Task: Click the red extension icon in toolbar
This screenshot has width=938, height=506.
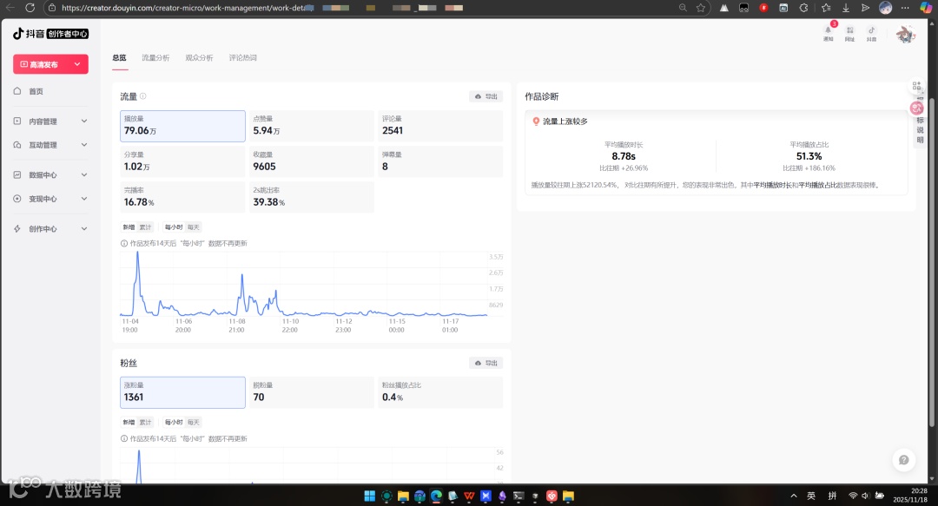Action: coord(764,8)
